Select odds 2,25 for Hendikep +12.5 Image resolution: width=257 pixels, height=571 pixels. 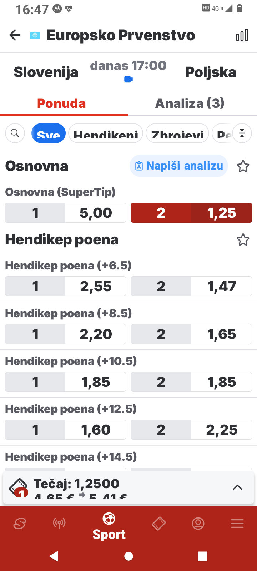coord(191,430)
